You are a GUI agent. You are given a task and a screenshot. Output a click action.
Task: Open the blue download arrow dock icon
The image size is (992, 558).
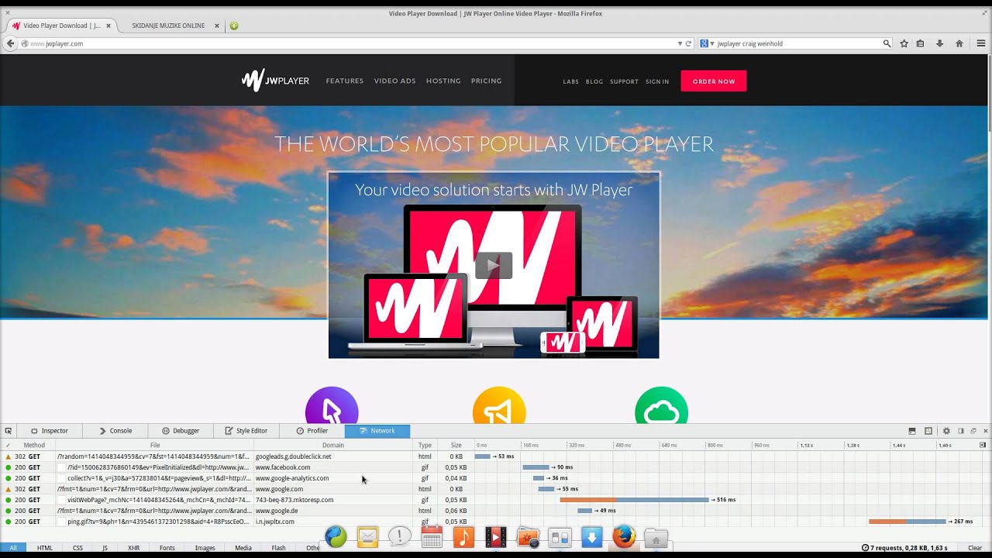tap(592, 536)
